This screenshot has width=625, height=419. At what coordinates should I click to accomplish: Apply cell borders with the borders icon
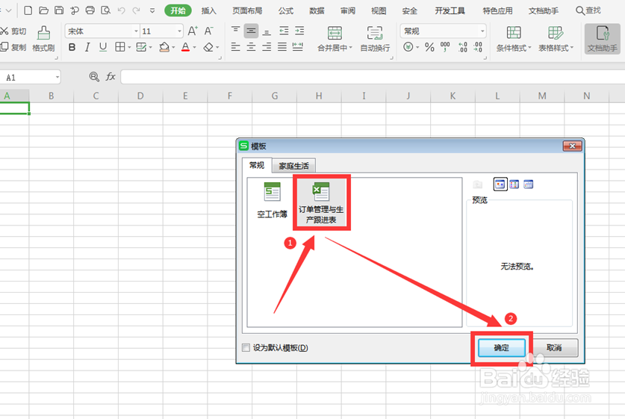[120, 47]
